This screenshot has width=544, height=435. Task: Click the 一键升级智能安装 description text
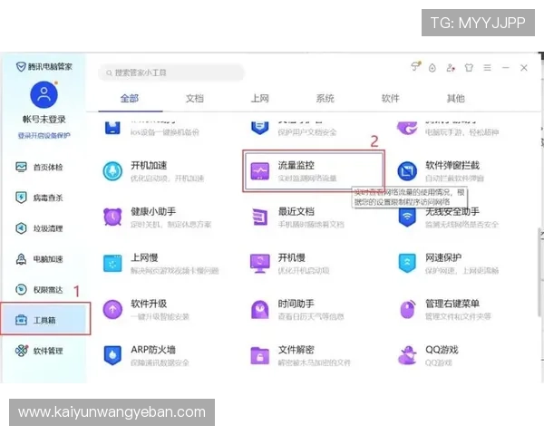click(x=160, y=316)
